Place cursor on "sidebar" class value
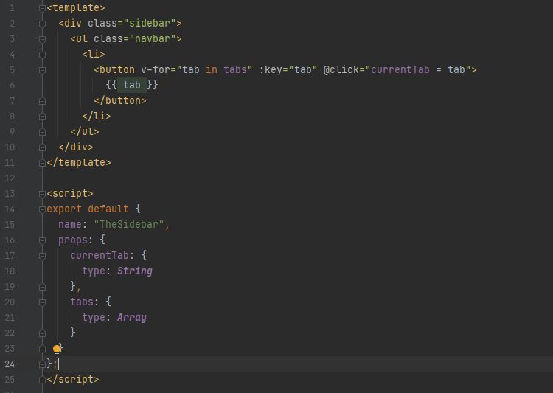The image size is (553, 393). (150, 24)
